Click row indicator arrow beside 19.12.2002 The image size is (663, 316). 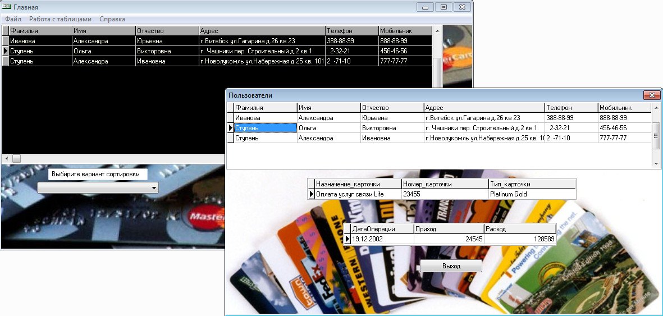coord(347,239)
